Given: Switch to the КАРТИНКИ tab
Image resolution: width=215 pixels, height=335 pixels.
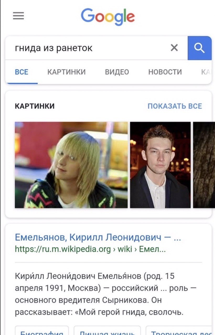Looking at the screenshot, I should pyautogui.click(x=67, y=72).
